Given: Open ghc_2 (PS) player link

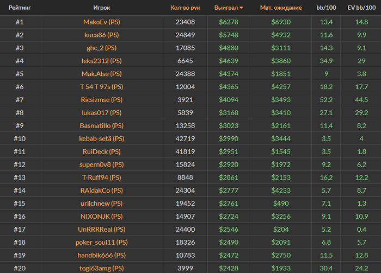Looking at the screenshot, I should pos(102,48).
